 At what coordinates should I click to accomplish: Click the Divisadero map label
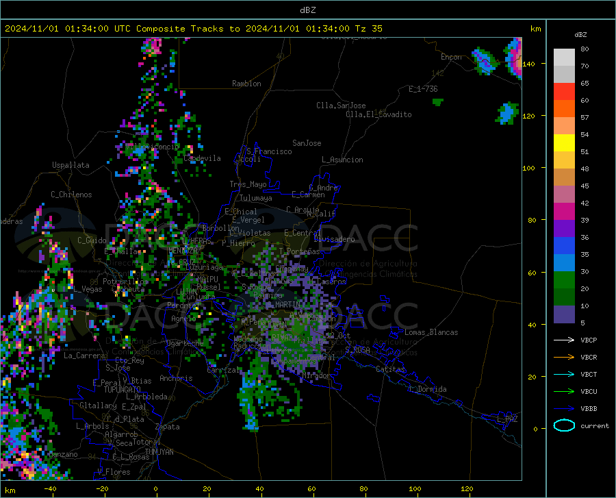(x=334, y=239)
